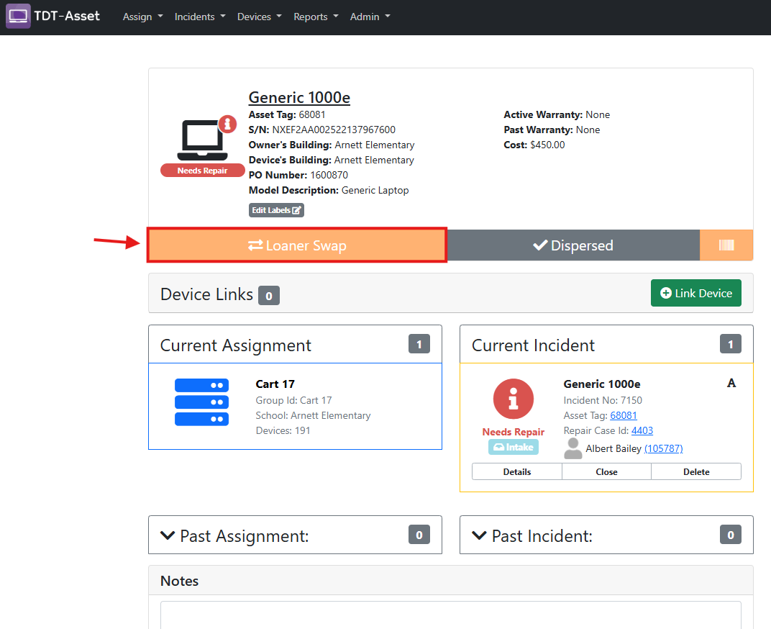Open the Assign dropdown menu

click(142, 17)
